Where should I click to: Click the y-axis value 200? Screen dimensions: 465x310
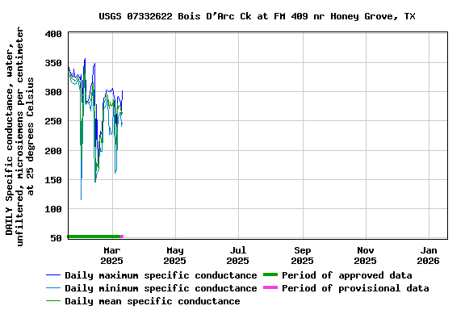coord(53,151)
